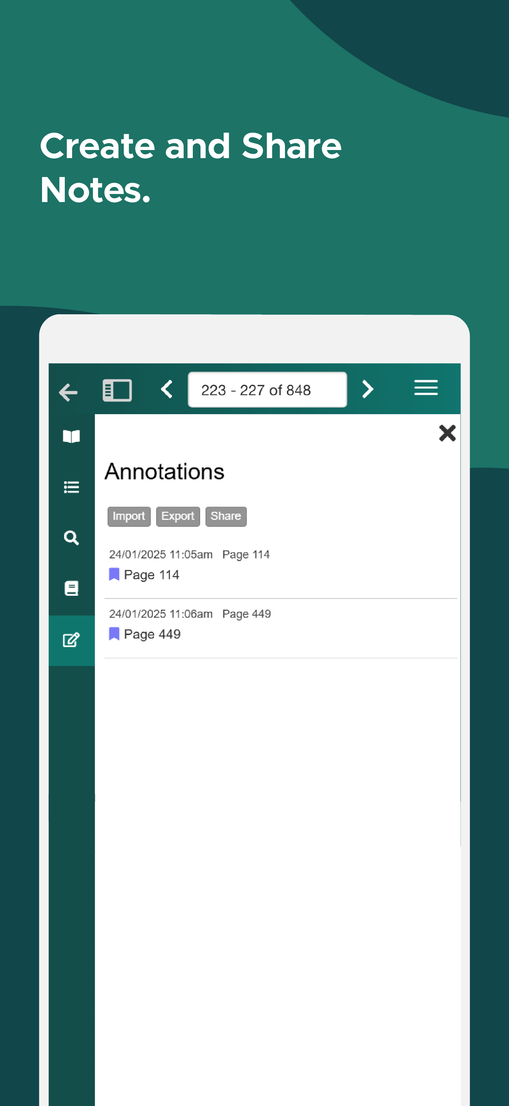Click the purple bookmark icon for Page 114
This screenshot has width=509, height=1106.
[114, 574]
